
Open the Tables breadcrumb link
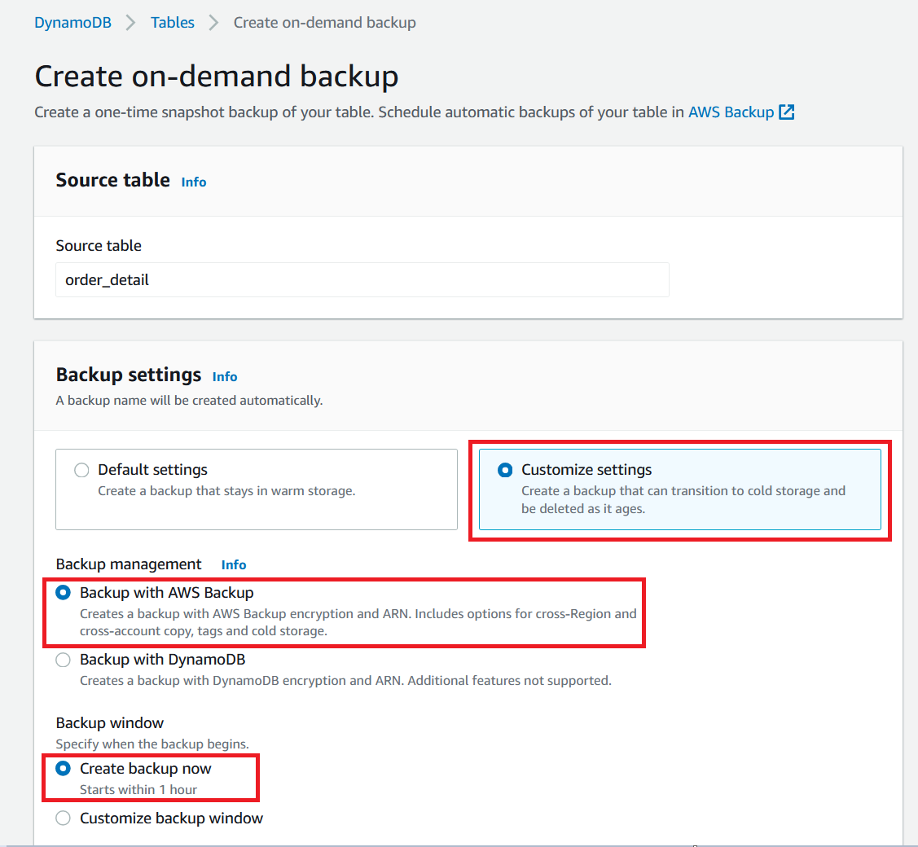(172, 22)
